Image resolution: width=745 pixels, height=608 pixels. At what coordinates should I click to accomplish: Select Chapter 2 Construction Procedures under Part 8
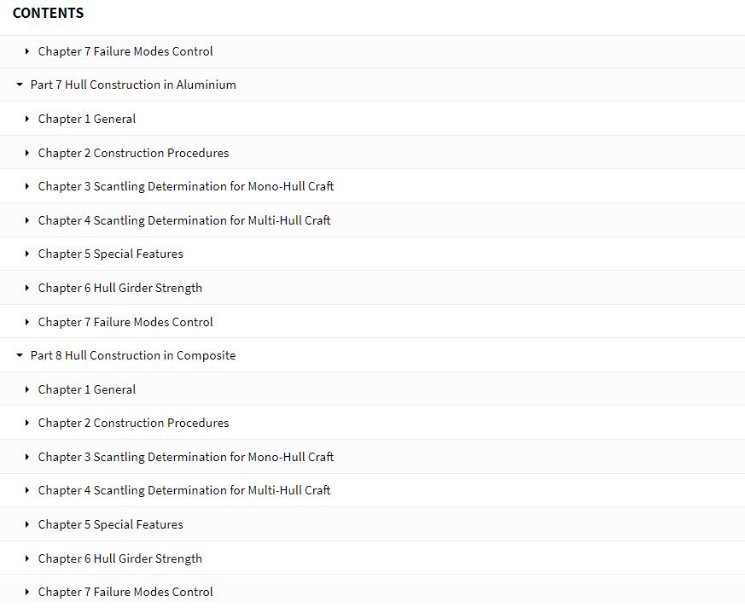point(133,423)
